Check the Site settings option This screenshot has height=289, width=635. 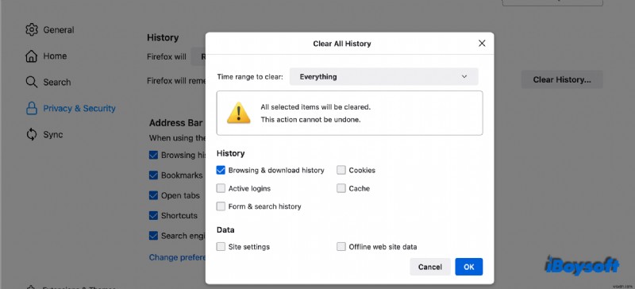pos(221,246)
